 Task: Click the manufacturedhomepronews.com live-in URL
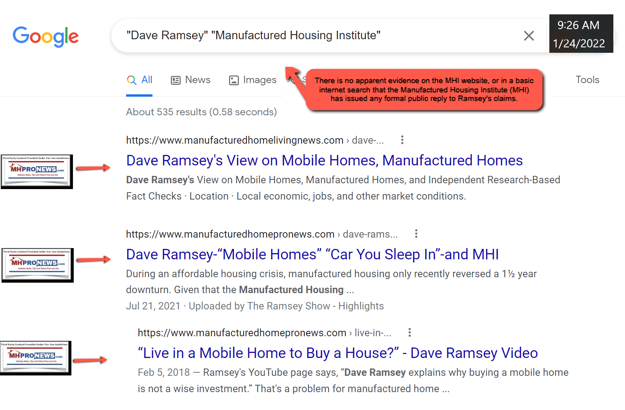click(x=265, y=333)
